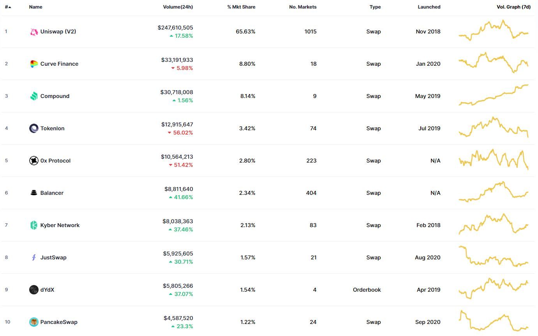Screen dimensions: 538x336
Task: Open the Uniswap (V2) exchange link
Action: point(58,31)
